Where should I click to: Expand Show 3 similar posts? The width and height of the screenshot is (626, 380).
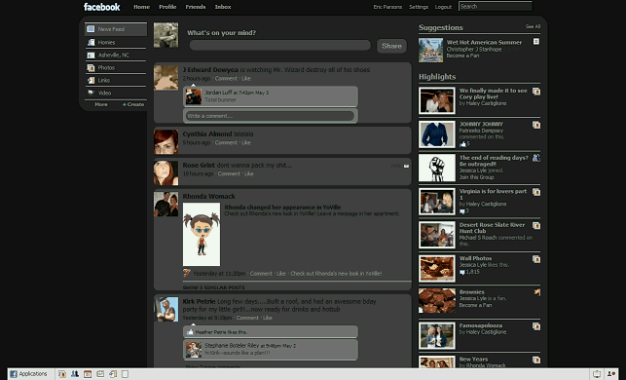(213, 287)
